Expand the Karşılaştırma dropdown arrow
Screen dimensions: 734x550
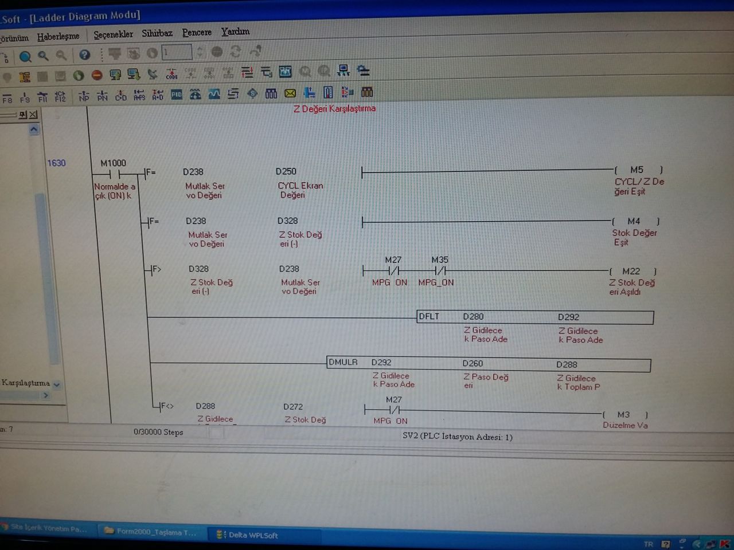click(x=57, y=384)
